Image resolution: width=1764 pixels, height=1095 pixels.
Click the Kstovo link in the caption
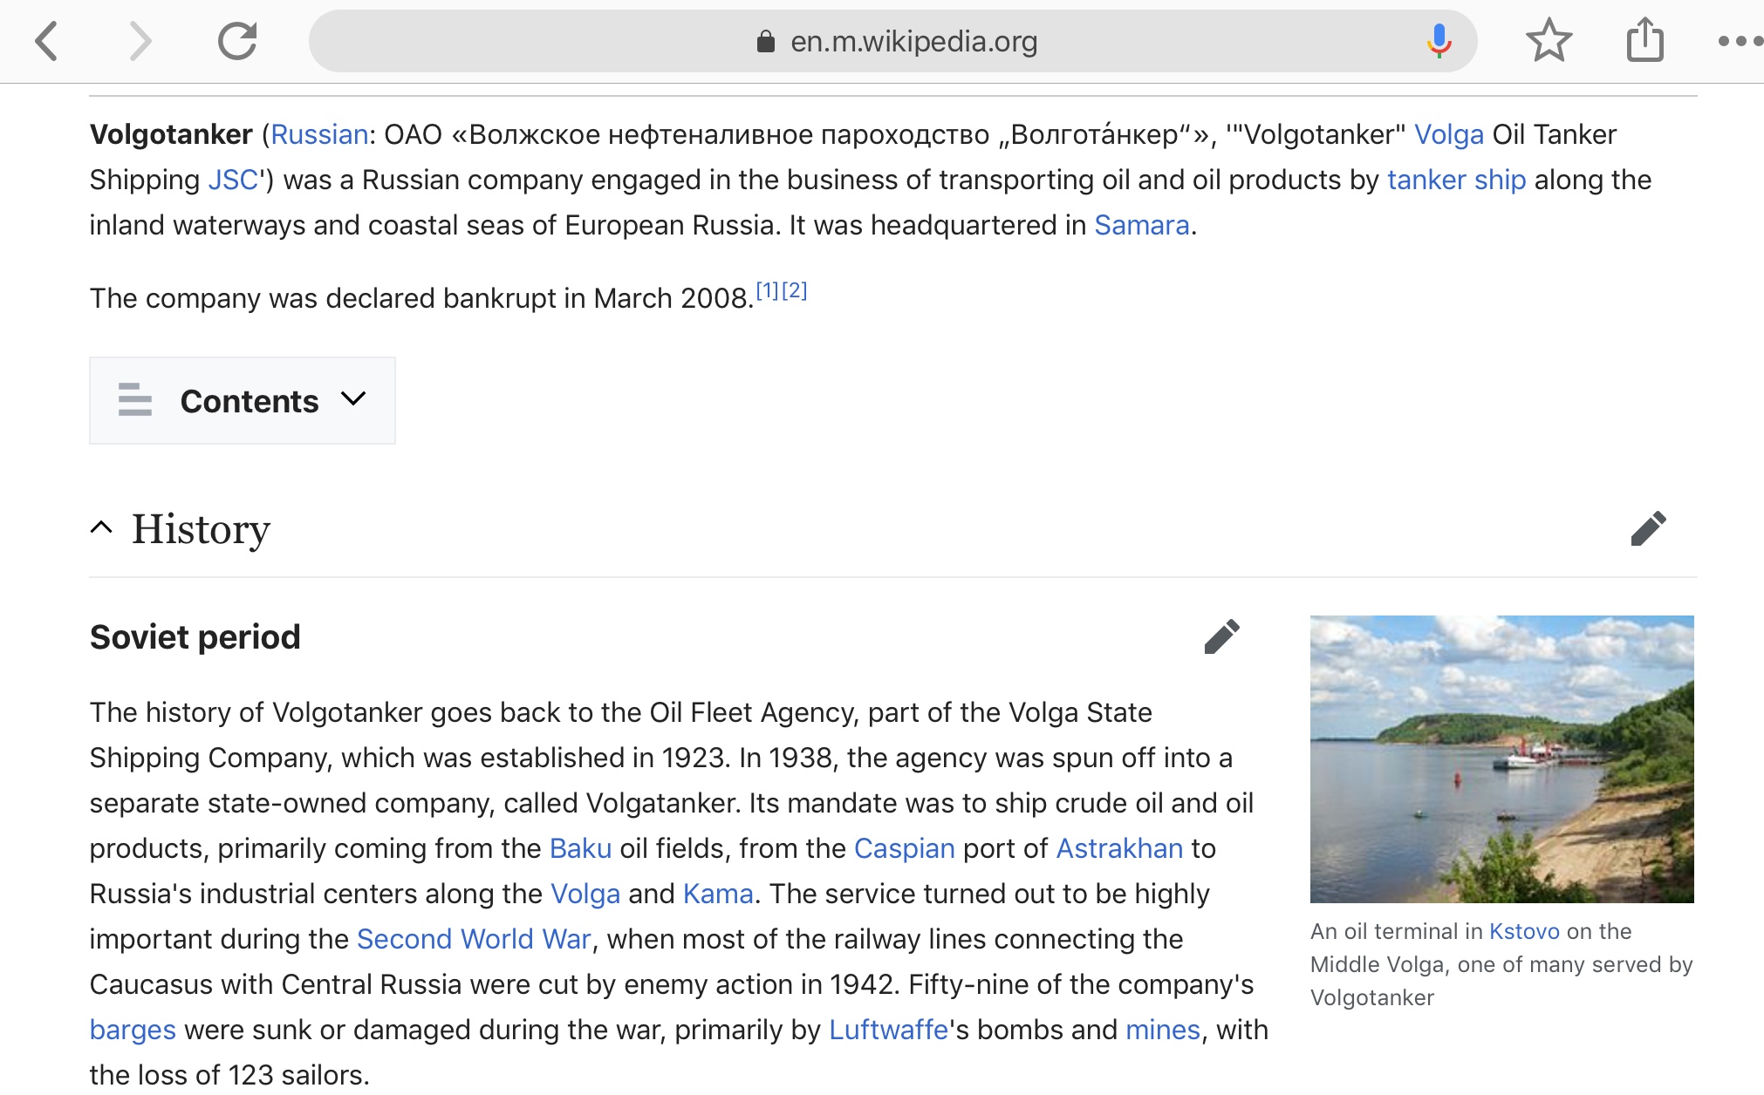point(1523,931)
